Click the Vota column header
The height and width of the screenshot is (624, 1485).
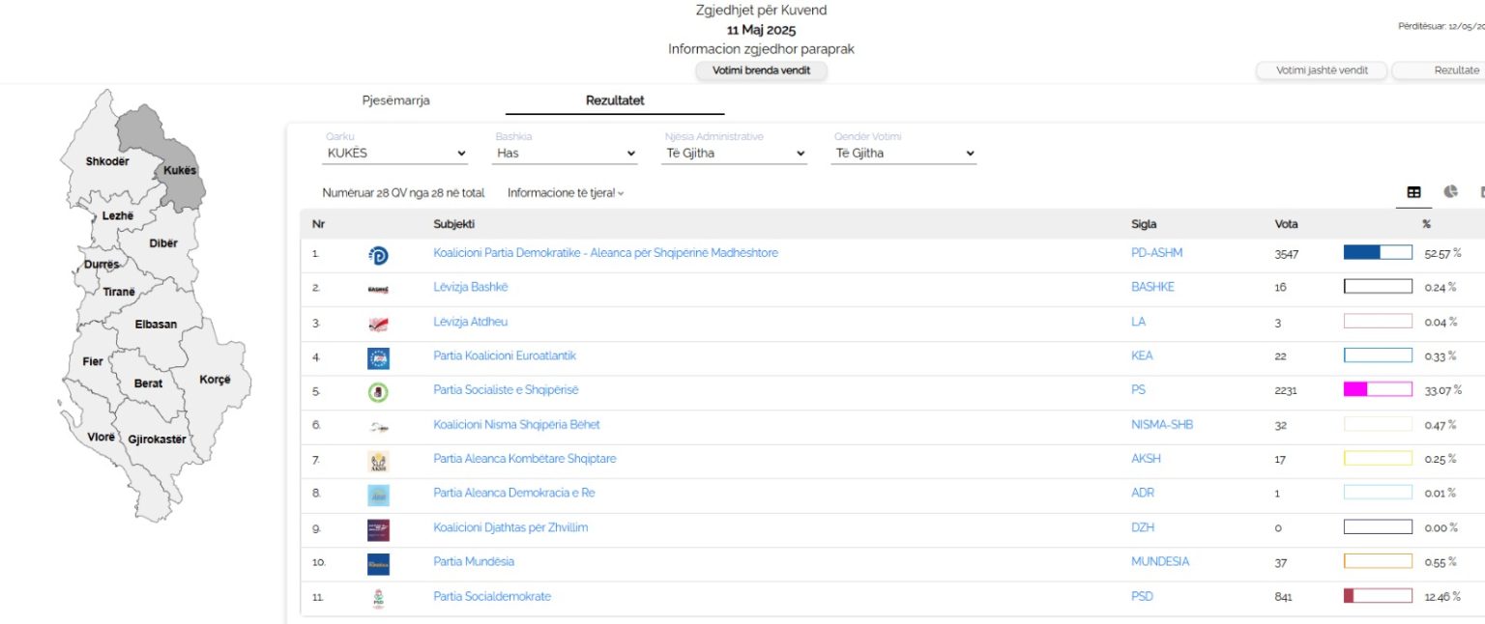[x=1286, y=224]
